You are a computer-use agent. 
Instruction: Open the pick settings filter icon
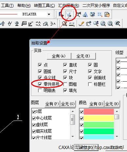(69, 14)
